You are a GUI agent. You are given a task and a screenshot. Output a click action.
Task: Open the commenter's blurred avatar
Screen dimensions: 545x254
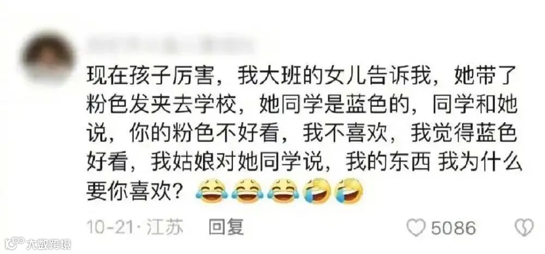pos(47,57)
